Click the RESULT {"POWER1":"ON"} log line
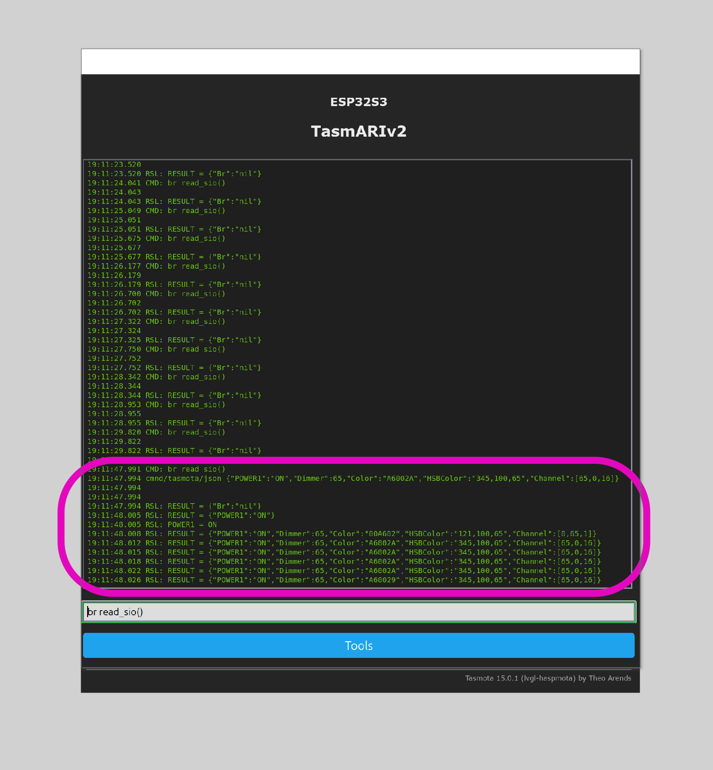 point(181,515)
